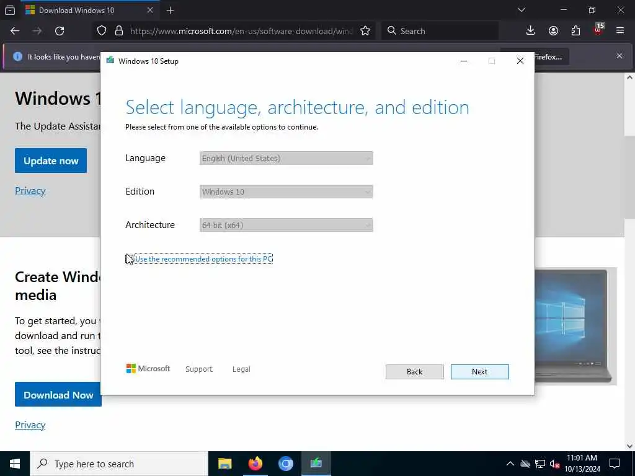Image resolution: width=635 pixels, height=476 pixels.
Task: Open the Legal link in Setup
Action: coord(241,369)
